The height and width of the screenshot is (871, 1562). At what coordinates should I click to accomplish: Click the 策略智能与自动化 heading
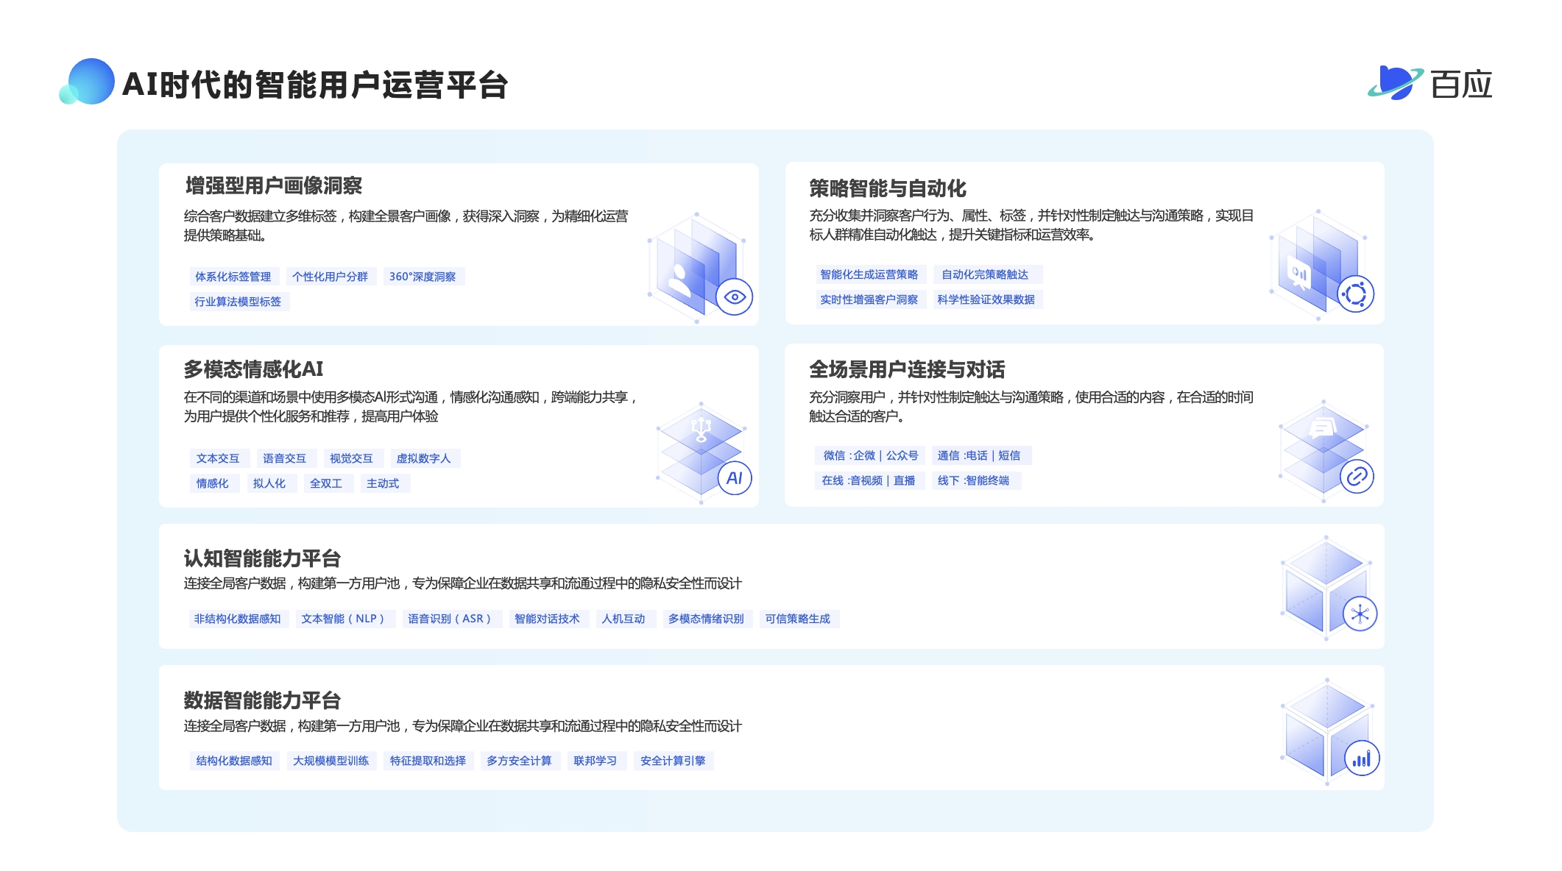888,188
